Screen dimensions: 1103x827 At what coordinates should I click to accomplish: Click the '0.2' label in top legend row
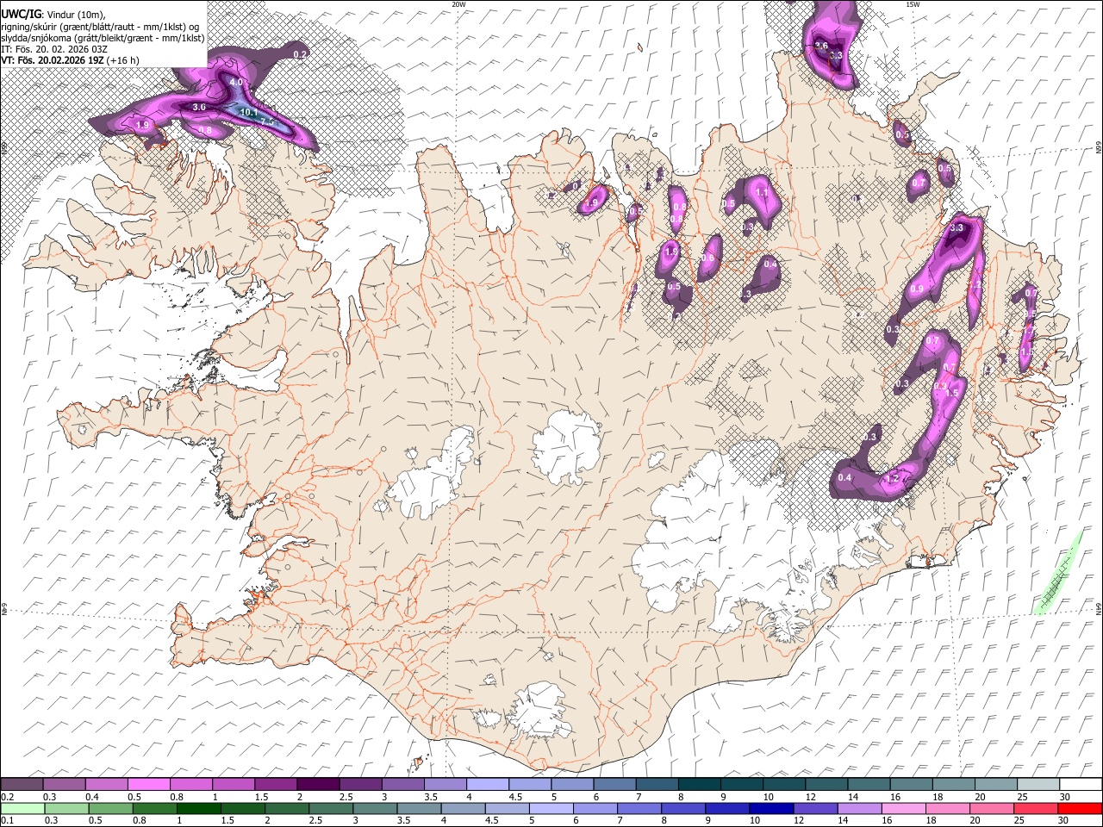click(8, 797)
